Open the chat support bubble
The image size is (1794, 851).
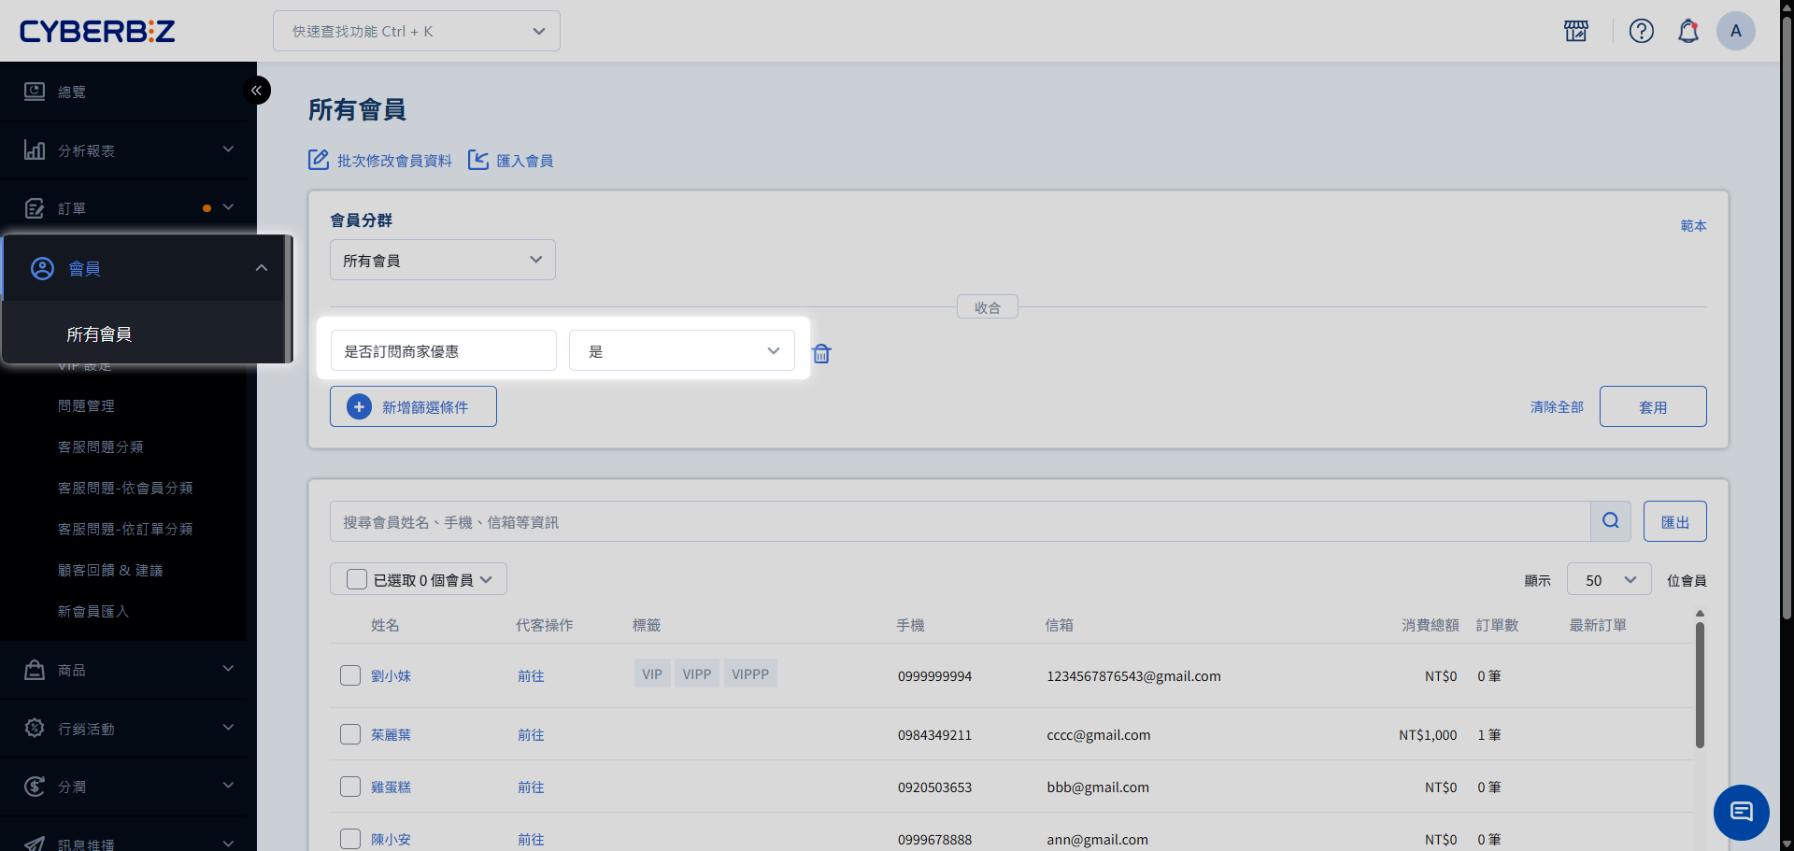(1741, 812)
